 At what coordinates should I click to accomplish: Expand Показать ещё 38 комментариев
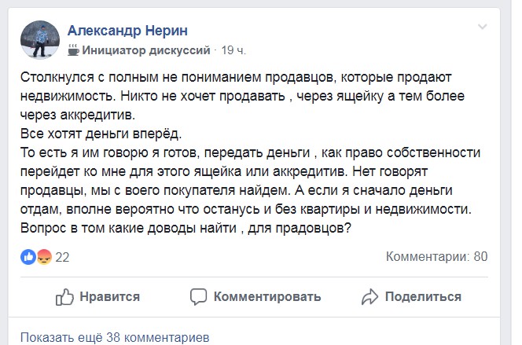[x=115, y=337]
